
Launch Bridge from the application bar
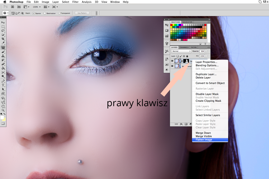pyautogui.click(x=13, y=7)
